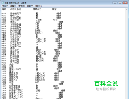Place cursor at row number 1001
This screenshot has width=129, height=99.
4,71
